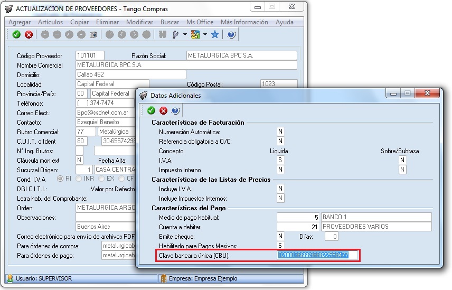Viewport: 452px width, 290px height.
Task: Select the INR radio button
Action: (78, 179)
